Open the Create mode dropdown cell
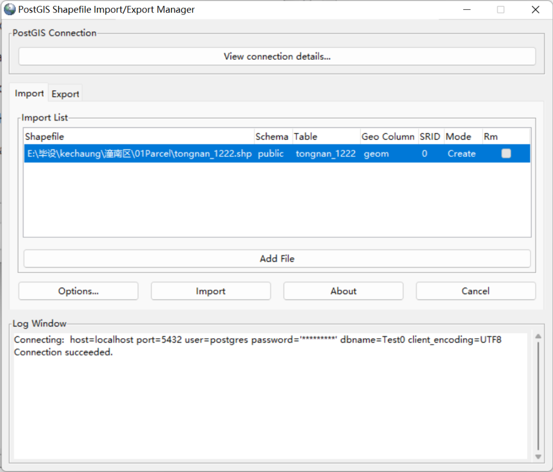The width and height of the screenshot is (553, 472). tap(463, 154)
